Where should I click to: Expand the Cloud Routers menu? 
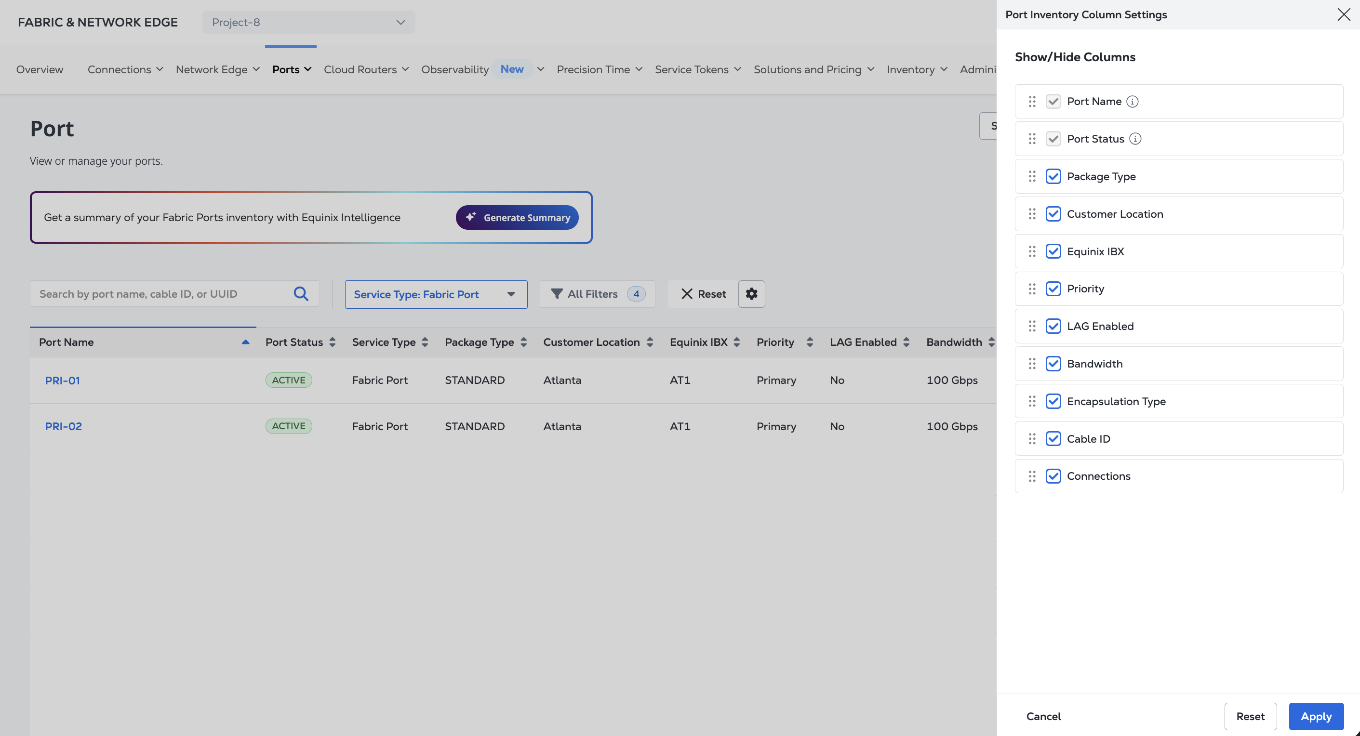point(366,69)
